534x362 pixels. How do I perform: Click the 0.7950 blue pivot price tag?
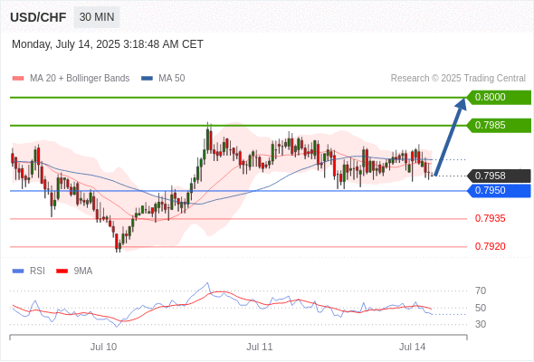click(499, 191)
